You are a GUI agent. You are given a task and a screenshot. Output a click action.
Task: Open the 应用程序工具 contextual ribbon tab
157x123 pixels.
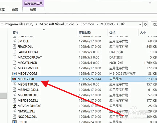coord(33,3)
